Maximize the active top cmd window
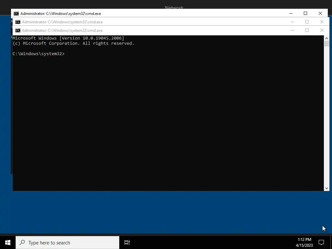 pyautogui.click(x=305, y=13)
